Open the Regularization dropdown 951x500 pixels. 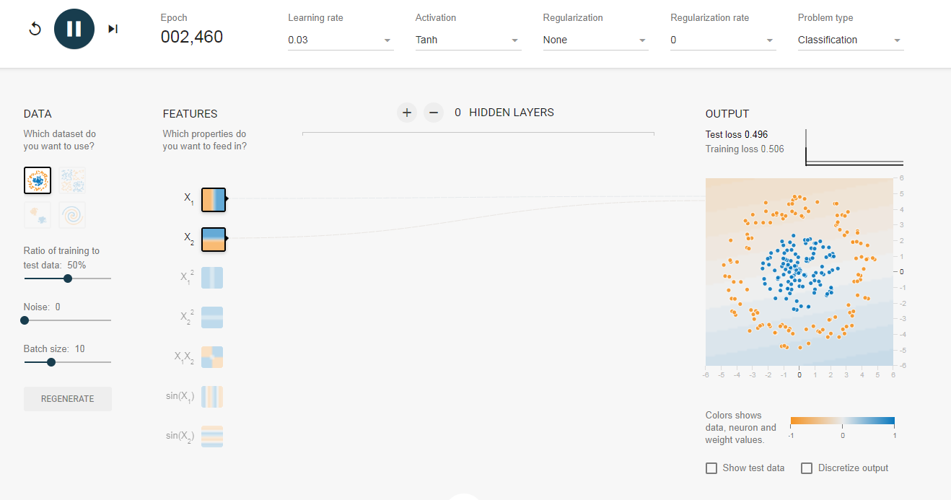click(596, 40)
